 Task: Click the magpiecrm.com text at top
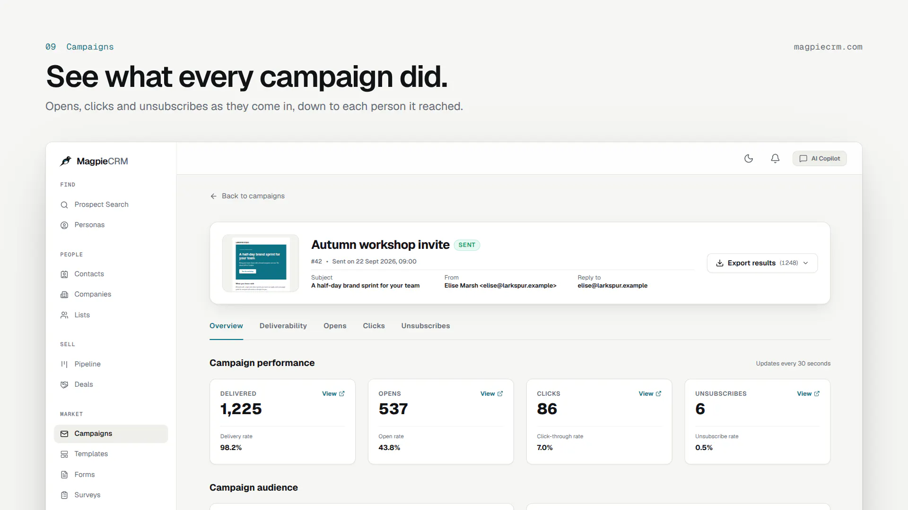[828, 47]
